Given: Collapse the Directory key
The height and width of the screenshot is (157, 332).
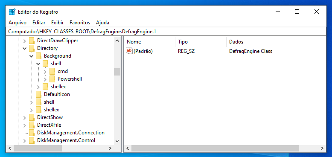Looking at the screenshot, I should coord(25,48).
